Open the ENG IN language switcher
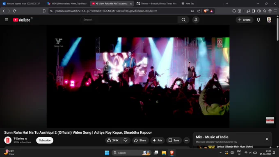279x157 pixels. click(x=239, y=152)
